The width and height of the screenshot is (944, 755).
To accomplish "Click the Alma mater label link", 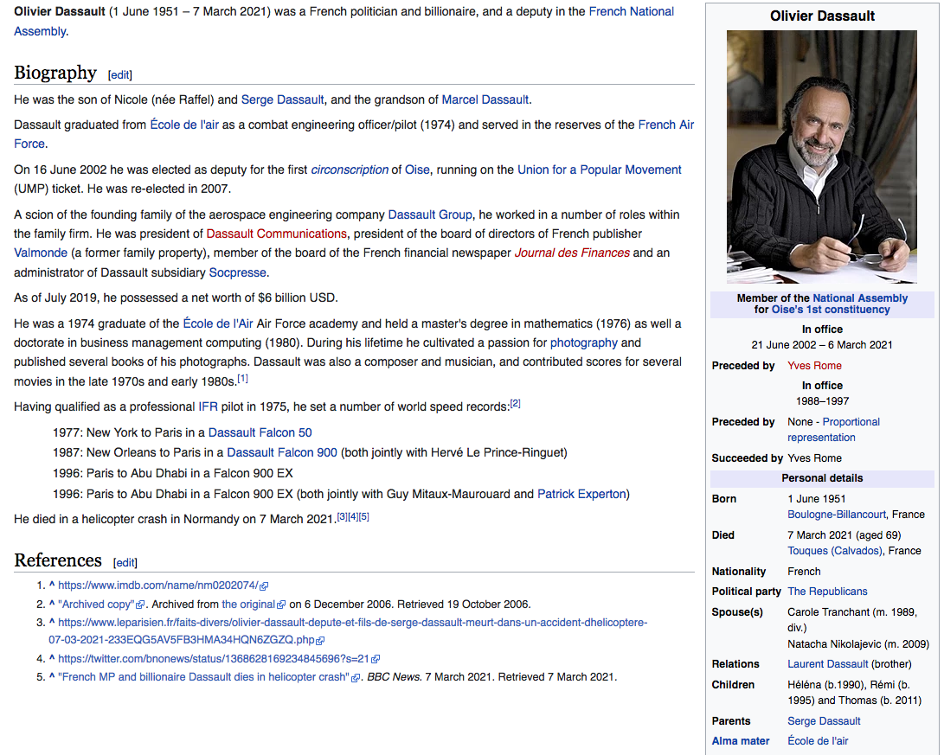I will click(x=741, y=741).
